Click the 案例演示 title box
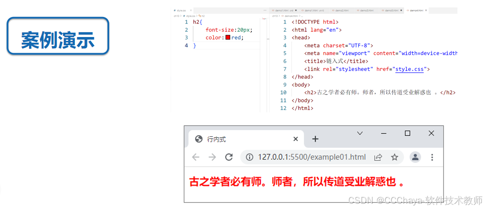The width and height of the screenshot is (484, 209). [x=58, y=36]
